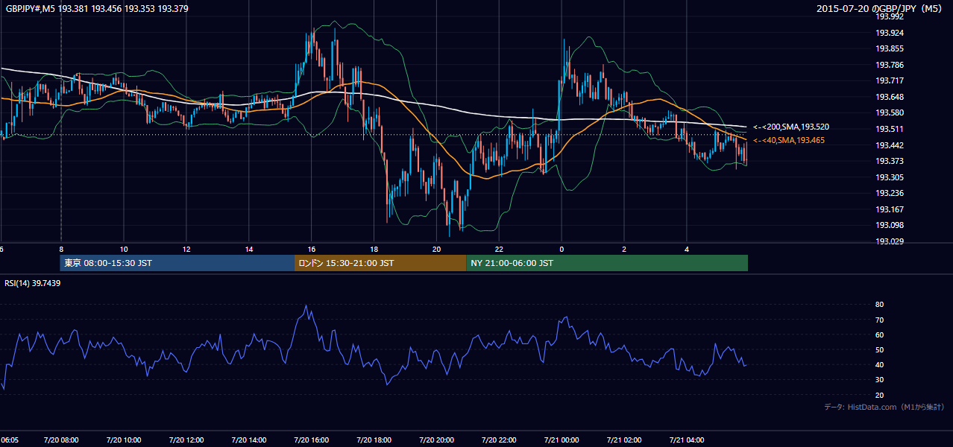The height and width of the screenshot is (447, 953).
Task: Click the RSI scale value 20
Action: pyautogui.click(x=879, y=395)
